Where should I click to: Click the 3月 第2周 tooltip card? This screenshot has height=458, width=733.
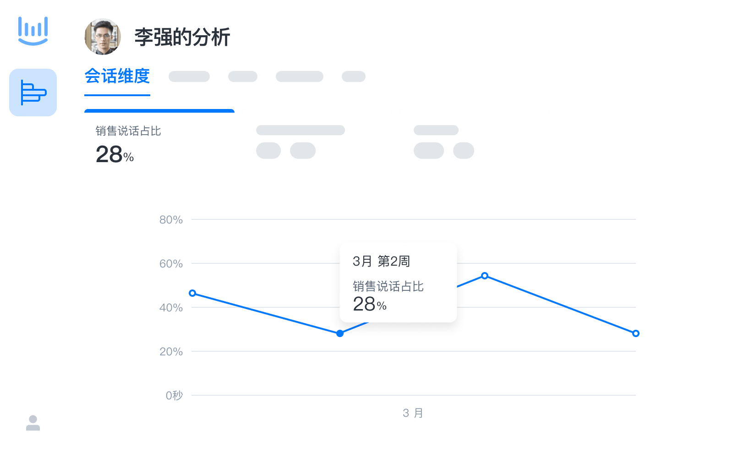click(398, 283)
